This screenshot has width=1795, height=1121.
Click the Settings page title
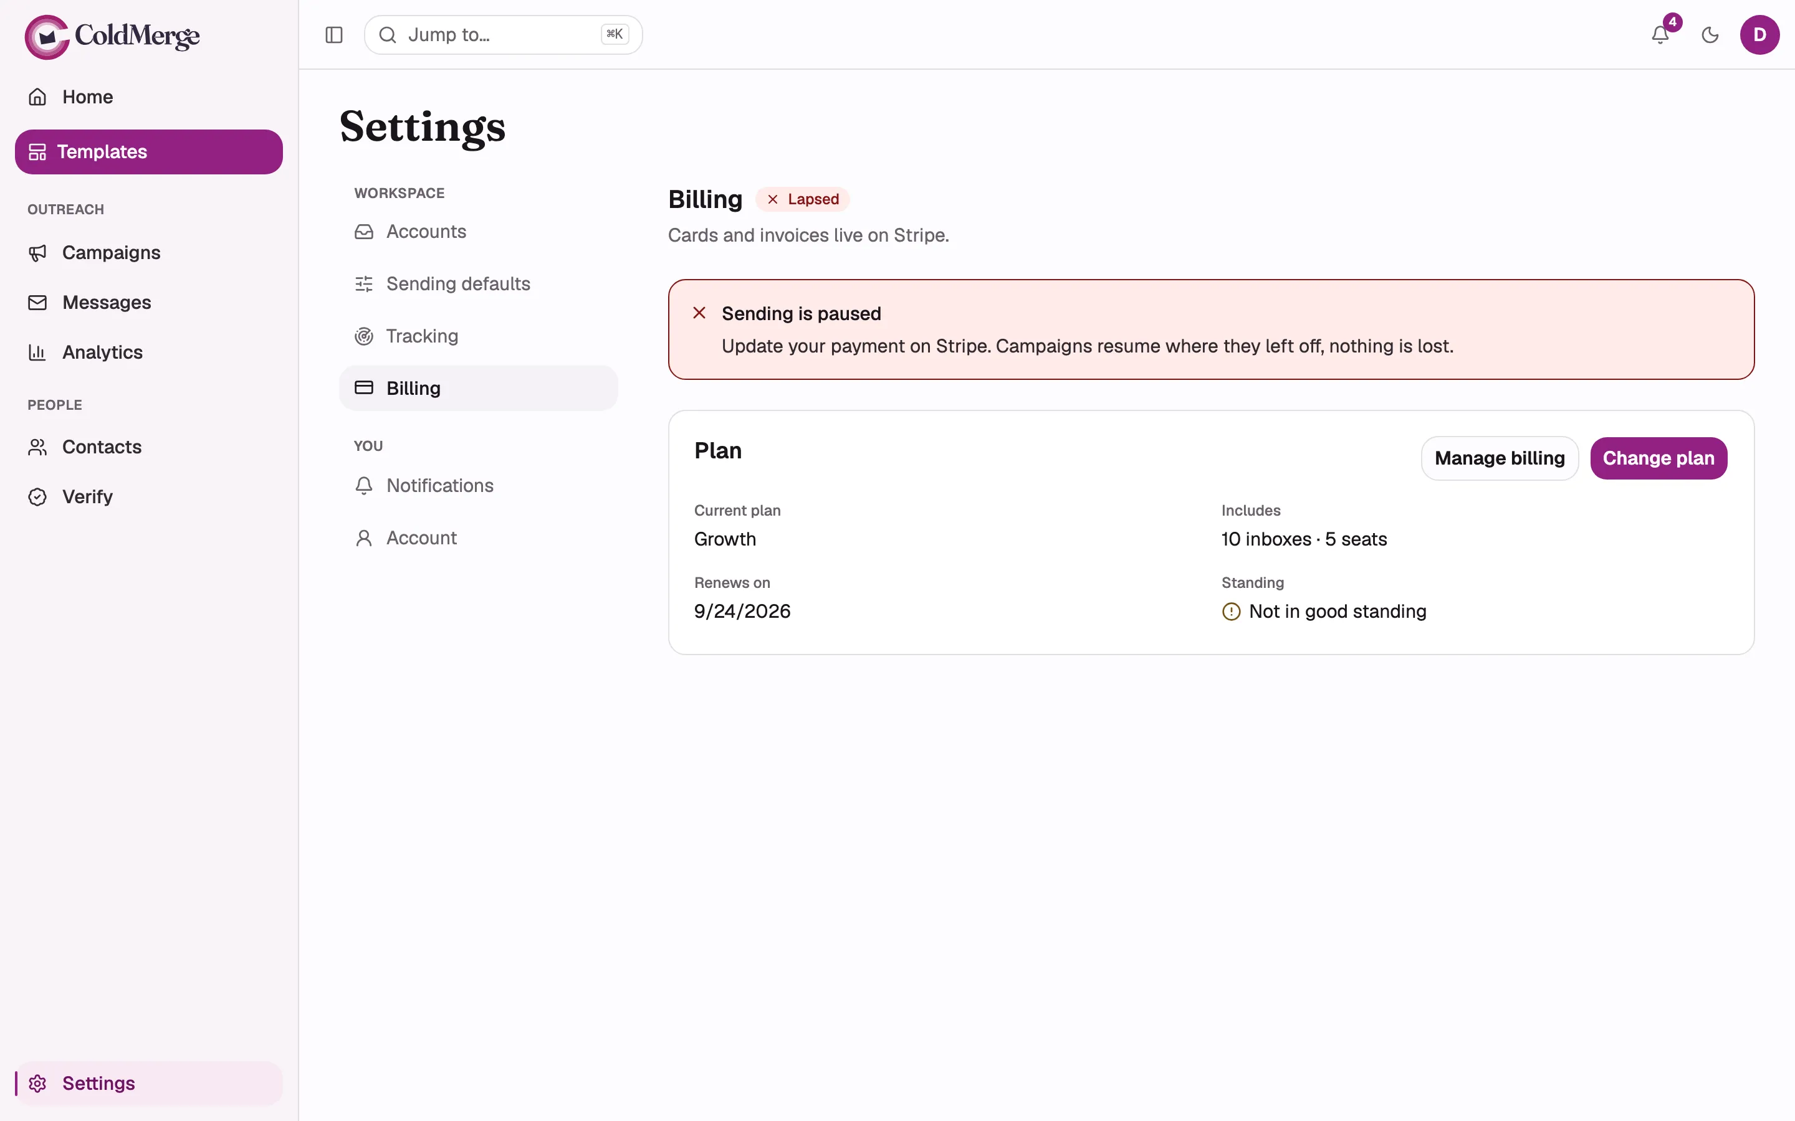[x=423, y=127]
